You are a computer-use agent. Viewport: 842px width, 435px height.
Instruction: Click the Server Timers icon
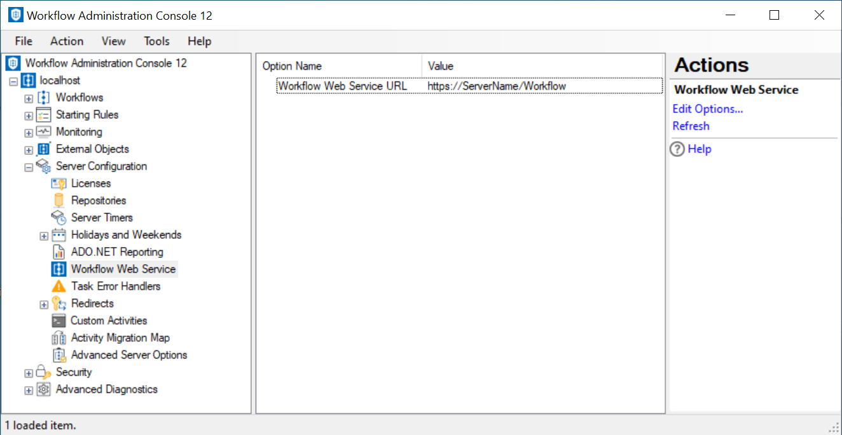pos(59,218)
